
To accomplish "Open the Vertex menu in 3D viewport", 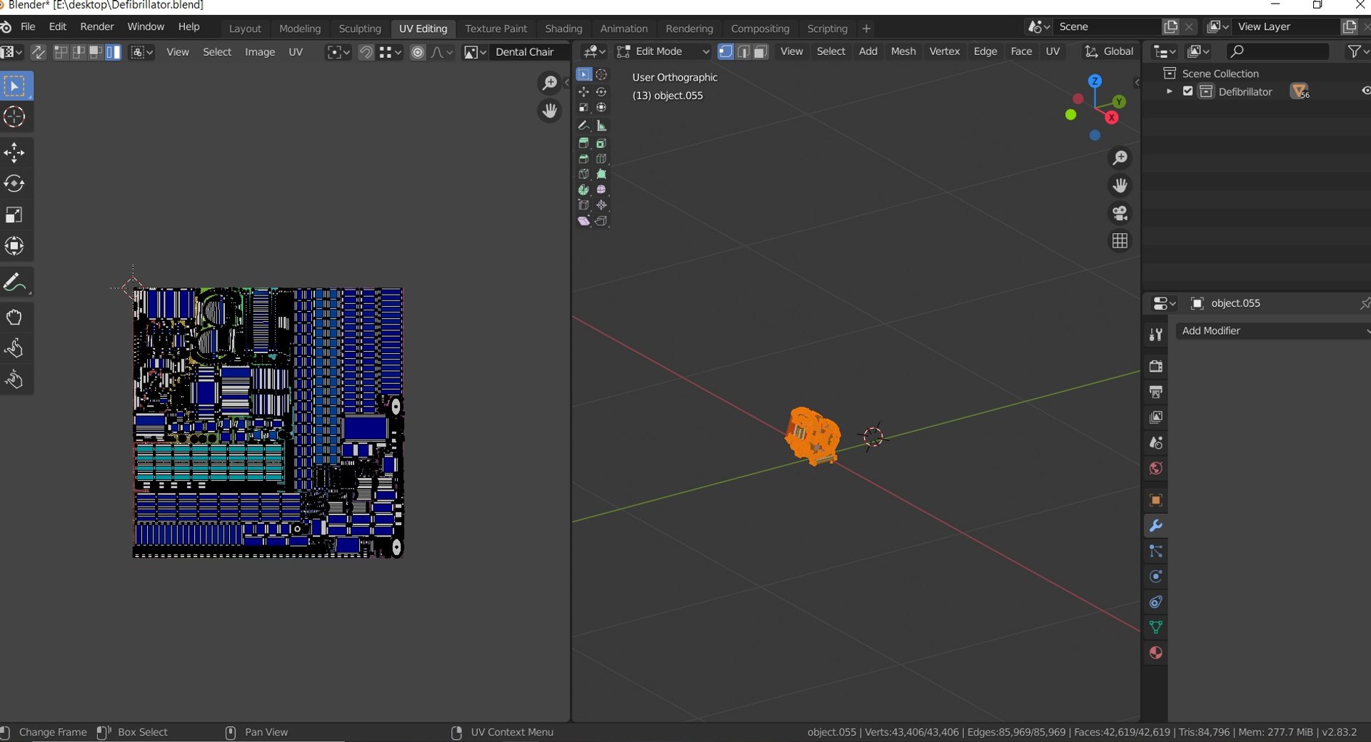I will point(944,51).
